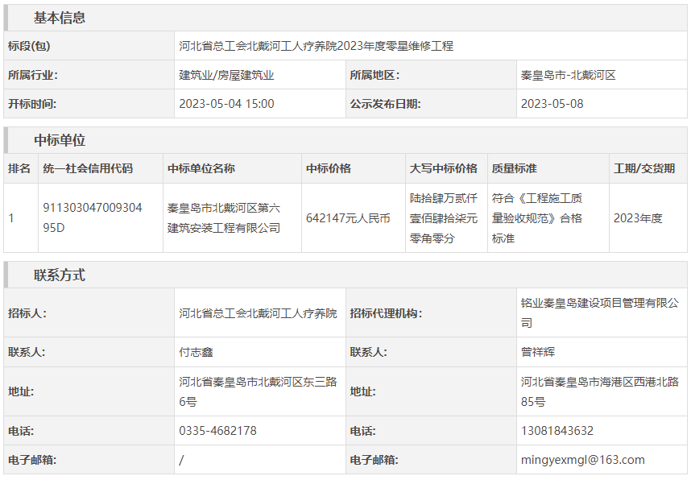Click the phone number 0335-4682178

point(217,431)
